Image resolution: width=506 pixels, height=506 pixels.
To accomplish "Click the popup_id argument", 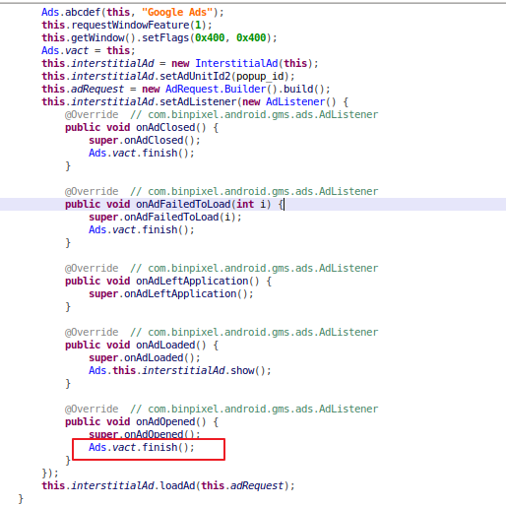I will 260,76.
